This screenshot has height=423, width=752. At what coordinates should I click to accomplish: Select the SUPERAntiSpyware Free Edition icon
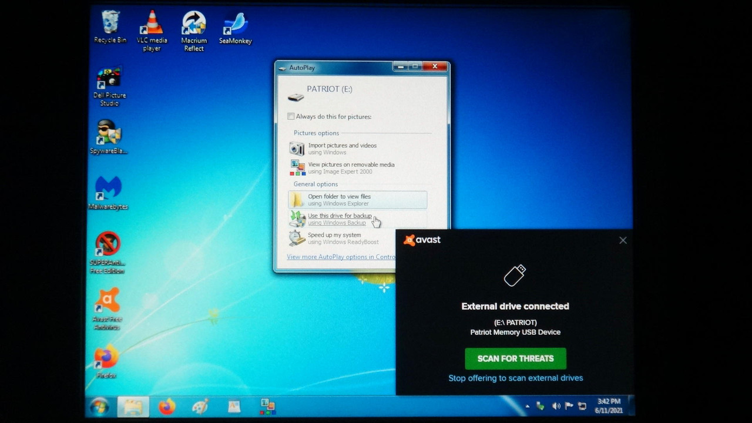[x=108, y=253]
